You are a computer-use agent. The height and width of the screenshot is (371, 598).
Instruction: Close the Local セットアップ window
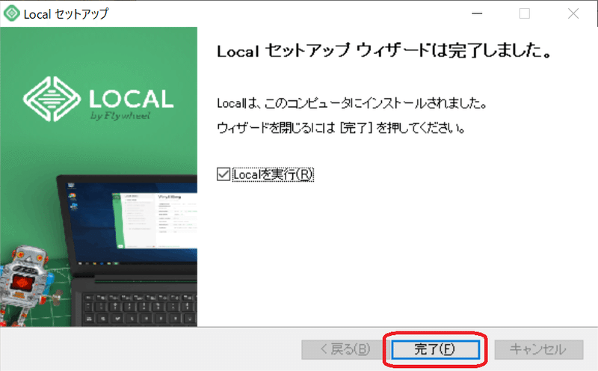click(573, 13)
